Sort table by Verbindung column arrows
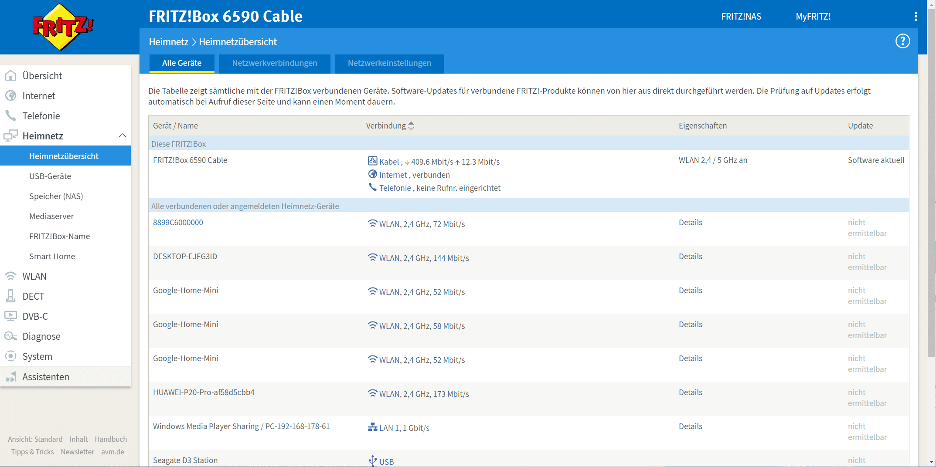The image size is (936, 467). click(411, 126)
